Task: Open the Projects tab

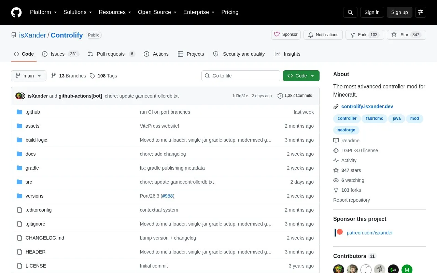Action: click(191, 54)
